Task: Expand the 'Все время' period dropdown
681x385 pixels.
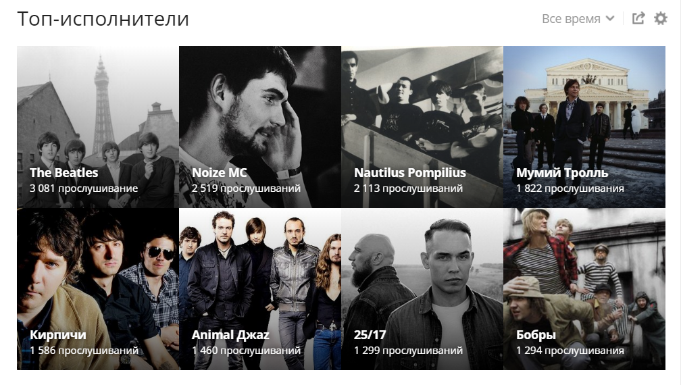Action: (x=578, y=19)
